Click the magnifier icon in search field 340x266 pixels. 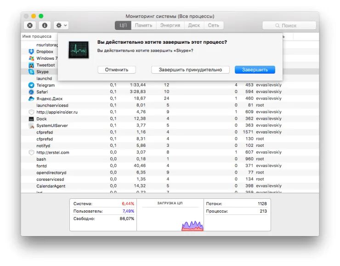tap(278, 26)
